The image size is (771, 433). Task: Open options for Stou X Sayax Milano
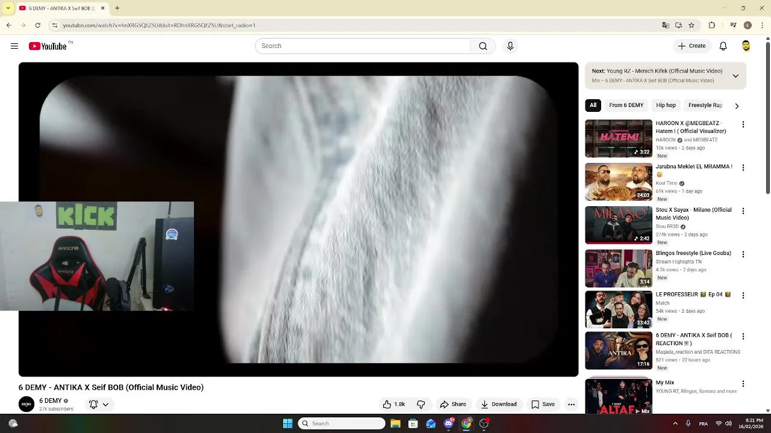click(743, 211)
